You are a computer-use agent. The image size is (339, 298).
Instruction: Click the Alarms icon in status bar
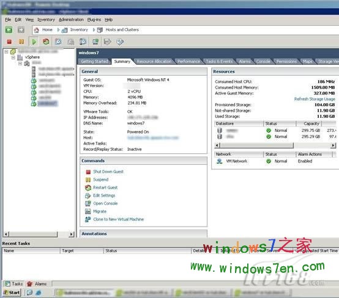[29, 284]
